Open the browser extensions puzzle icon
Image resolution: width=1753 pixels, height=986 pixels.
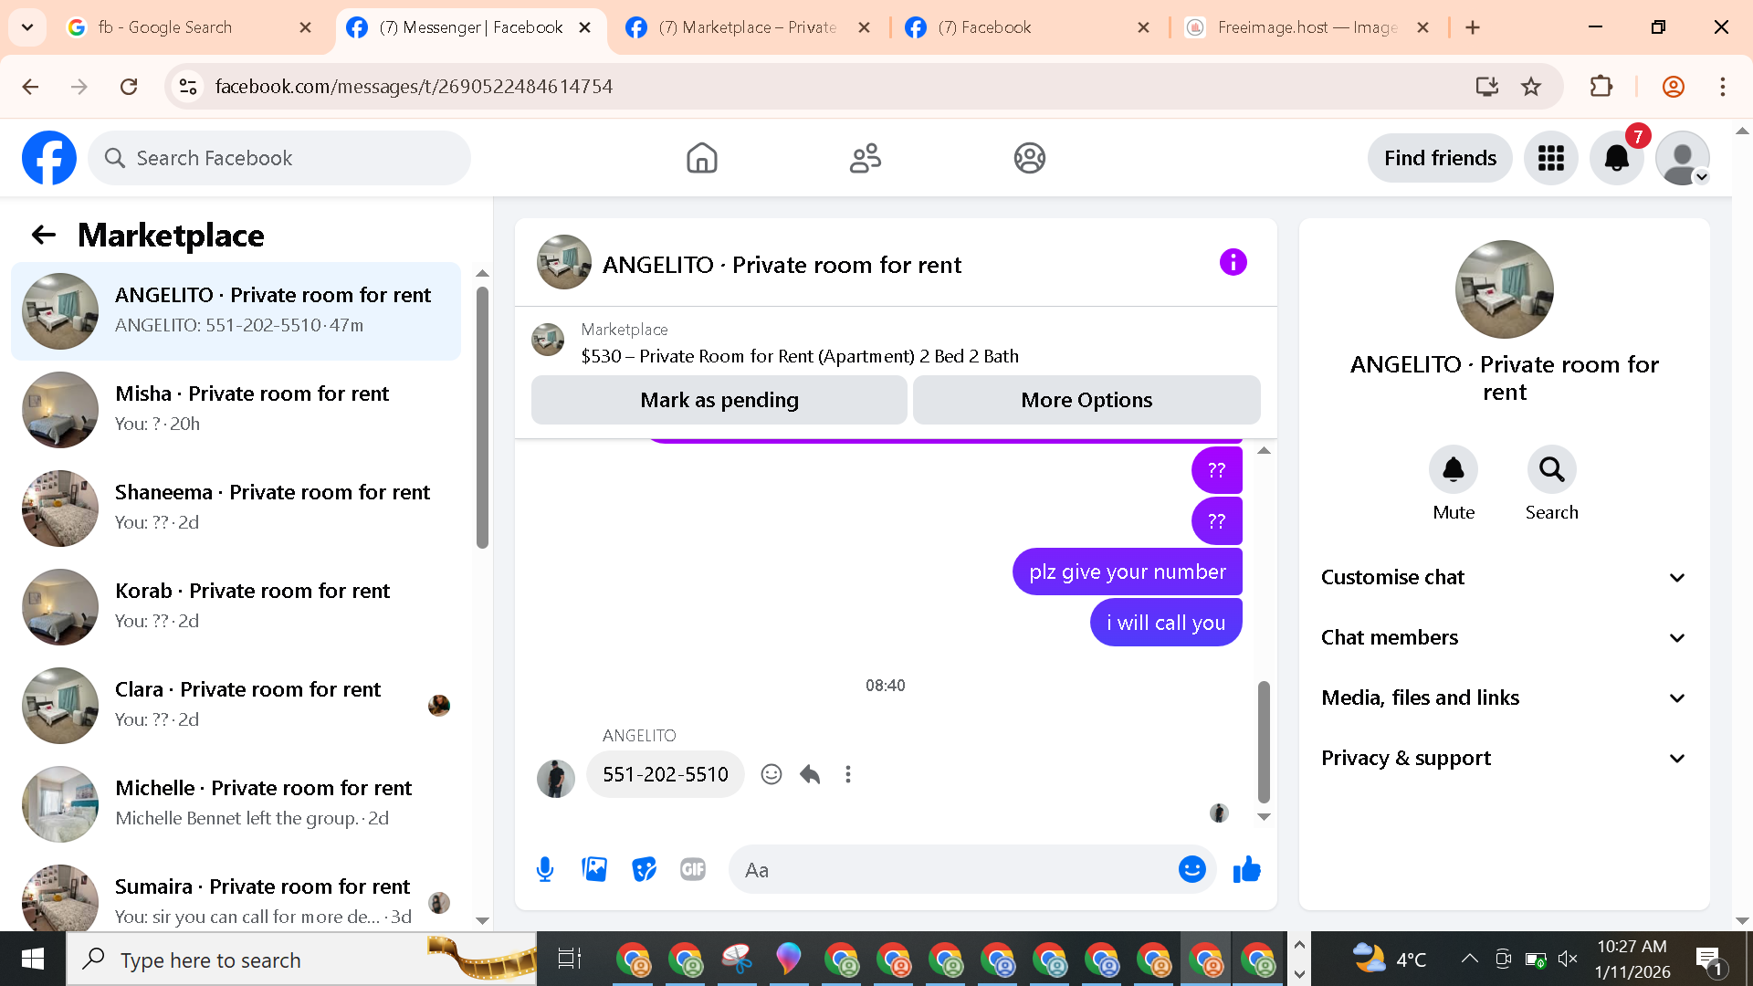[1601, 87]
